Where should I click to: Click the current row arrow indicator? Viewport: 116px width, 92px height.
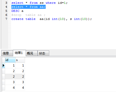[4, 66]
